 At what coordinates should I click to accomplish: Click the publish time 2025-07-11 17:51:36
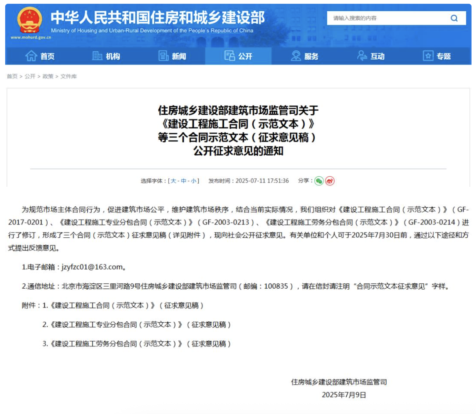point(262,181)
